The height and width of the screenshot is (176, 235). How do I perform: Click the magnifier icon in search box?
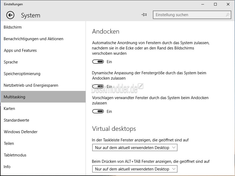click(228, 15)
